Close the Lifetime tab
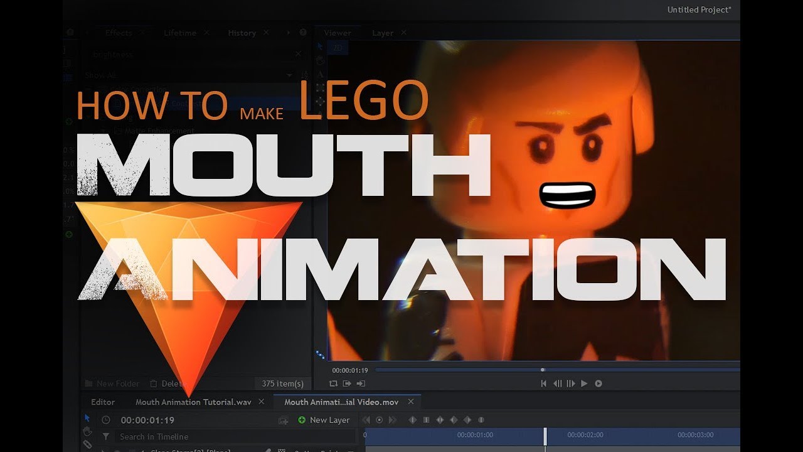Viewport: 803px width, 452px height. (x=208, y=33)
